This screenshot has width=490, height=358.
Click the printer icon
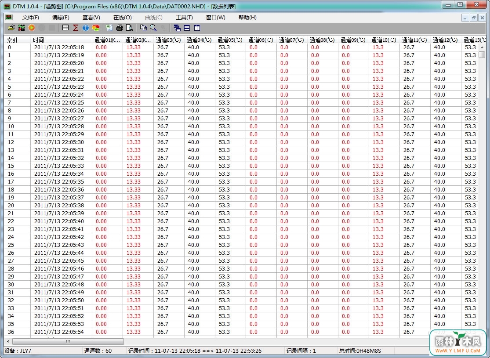click(120, 28)
